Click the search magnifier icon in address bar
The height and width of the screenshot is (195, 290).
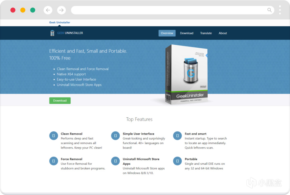(269, 10)
